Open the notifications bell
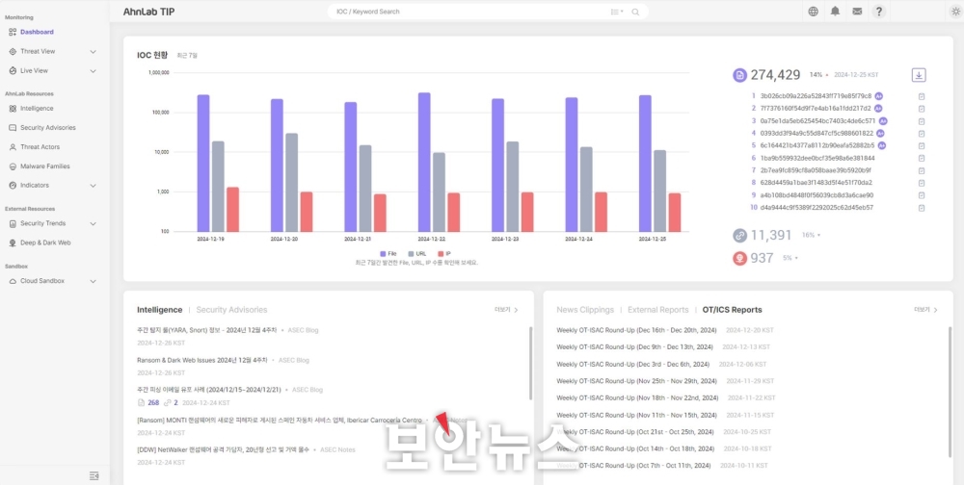 pos(835,11)
